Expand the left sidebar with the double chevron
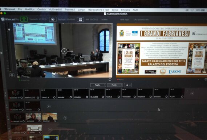207x140 pixels. click(x=1, y=53)
